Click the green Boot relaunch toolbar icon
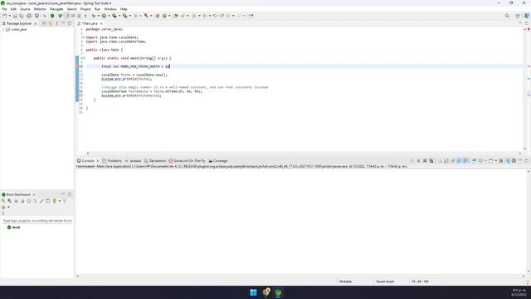Screen dimensions: 531x299 (52, 16)
